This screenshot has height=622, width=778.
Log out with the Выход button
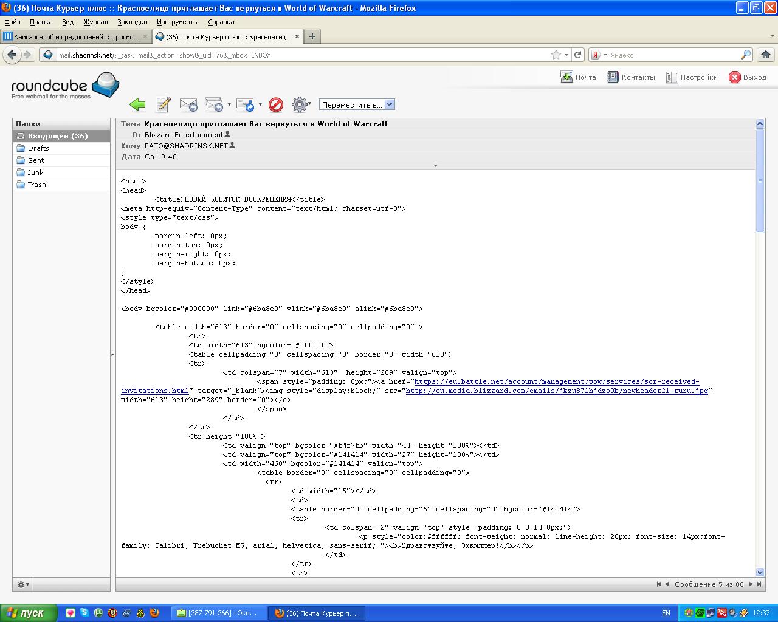coord(748,77)
